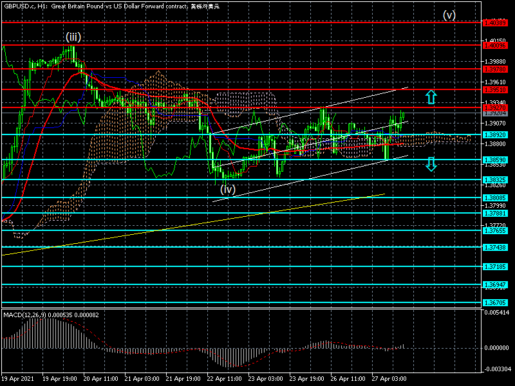This screenshot has height=386, width=515.
Task: Click the 19 Apr 2021 time label
Action: coord(18,379)
